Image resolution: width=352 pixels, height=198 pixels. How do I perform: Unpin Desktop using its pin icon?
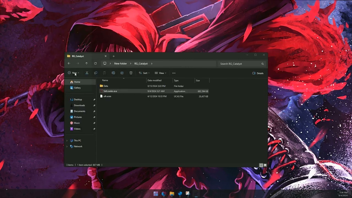point(94,100)
